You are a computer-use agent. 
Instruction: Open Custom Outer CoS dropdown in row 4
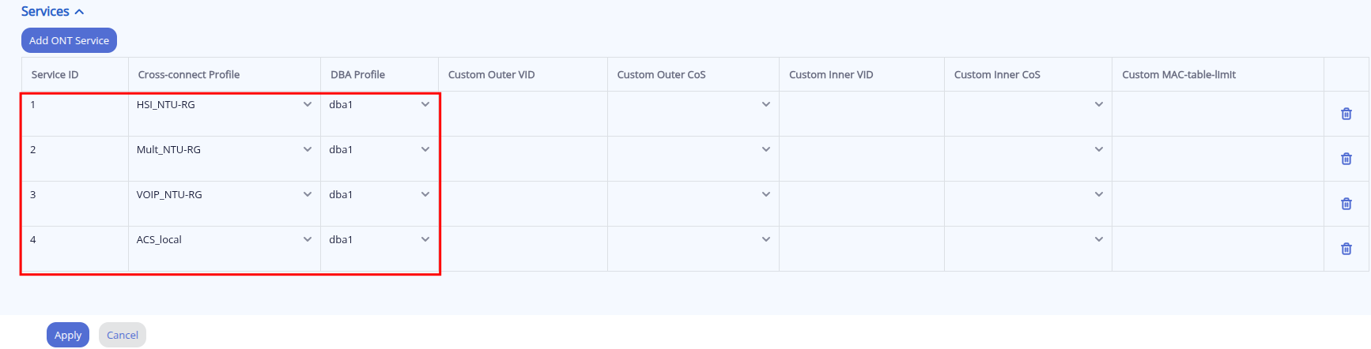tap(693, 240)
